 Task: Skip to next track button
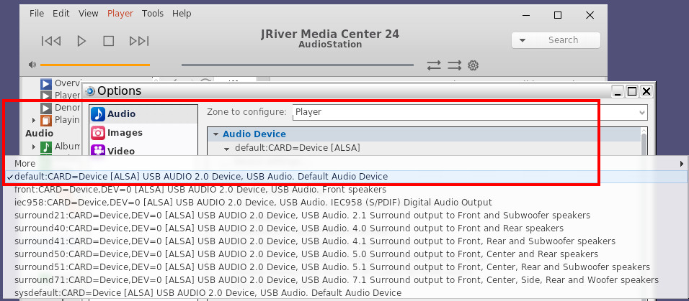tap(139, 41)
